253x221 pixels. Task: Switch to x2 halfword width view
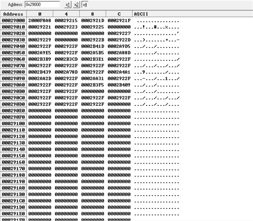point(76,5)
